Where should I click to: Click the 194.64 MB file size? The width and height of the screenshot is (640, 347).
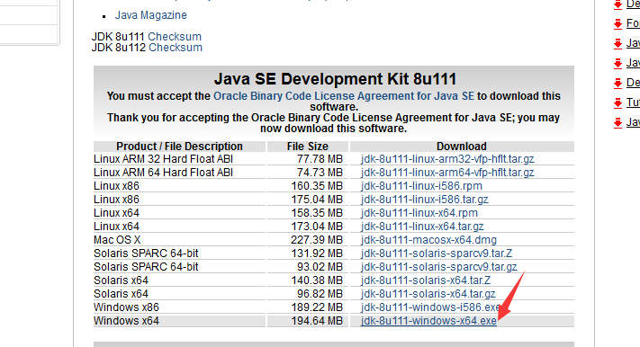pyautogui.click(x=317, y=321)
